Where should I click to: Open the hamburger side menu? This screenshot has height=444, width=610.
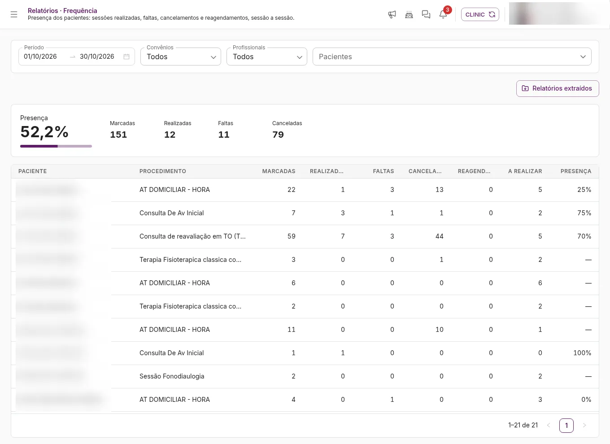point(14,14)
